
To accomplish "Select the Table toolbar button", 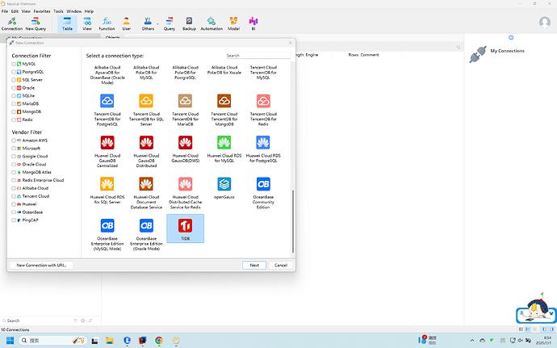I will pos(67,23).
